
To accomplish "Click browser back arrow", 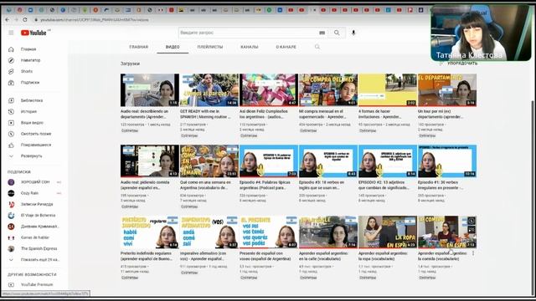I will [x=8, y=20].
